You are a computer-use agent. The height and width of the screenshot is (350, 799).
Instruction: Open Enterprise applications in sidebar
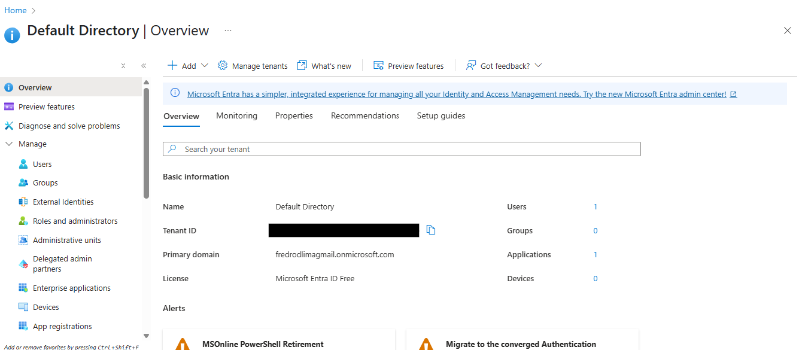(x=71, y=288)
